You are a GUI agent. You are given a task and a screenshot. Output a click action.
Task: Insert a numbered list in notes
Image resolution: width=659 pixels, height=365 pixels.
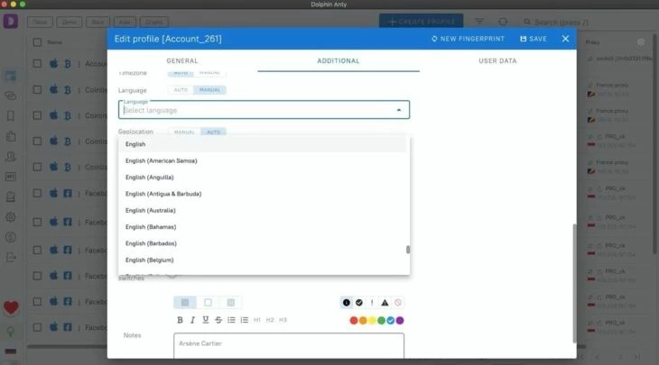244,320
